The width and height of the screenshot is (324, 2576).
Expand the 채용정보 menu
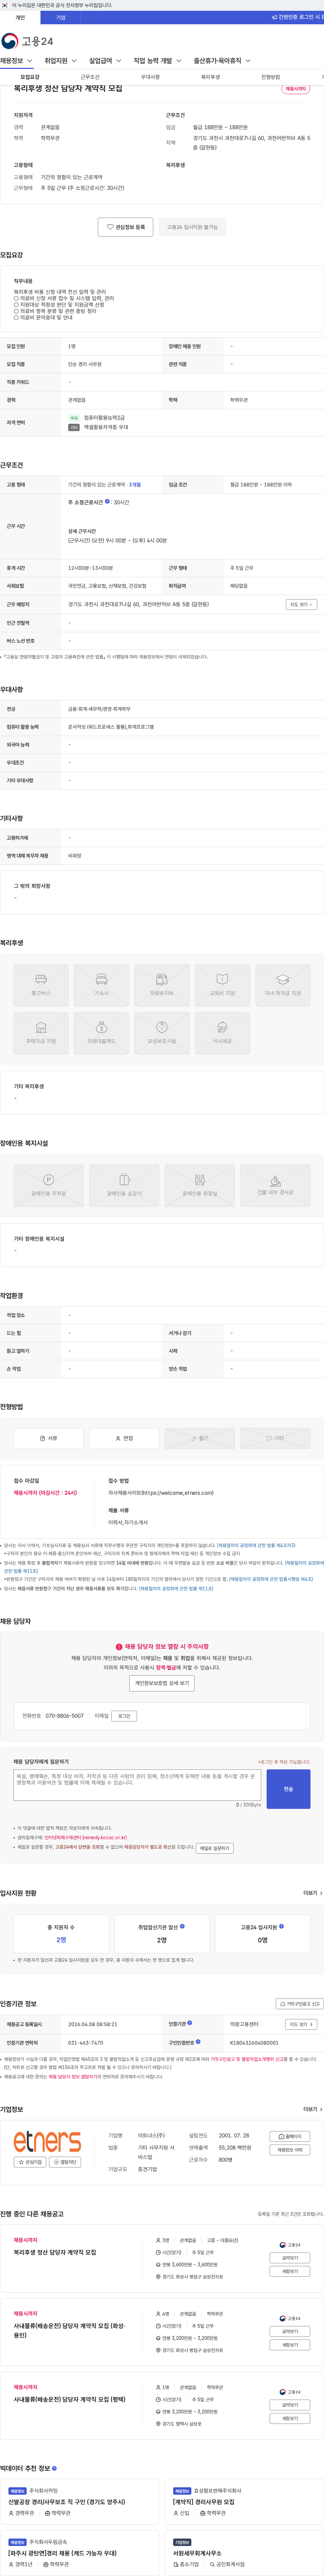point(16,61)
